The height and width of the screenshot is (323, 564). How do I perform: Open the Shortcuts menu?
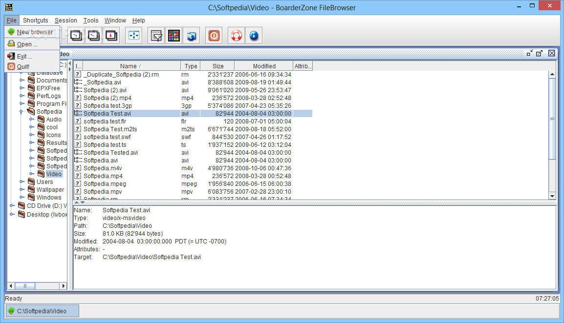[36, 20]
